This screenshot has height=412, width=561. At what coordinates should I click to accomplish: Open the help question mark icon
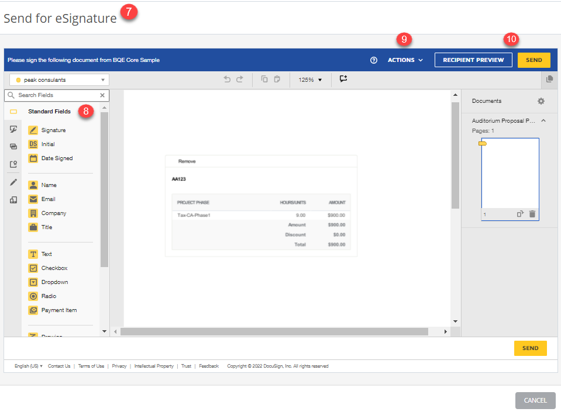(x=374, y=60)
